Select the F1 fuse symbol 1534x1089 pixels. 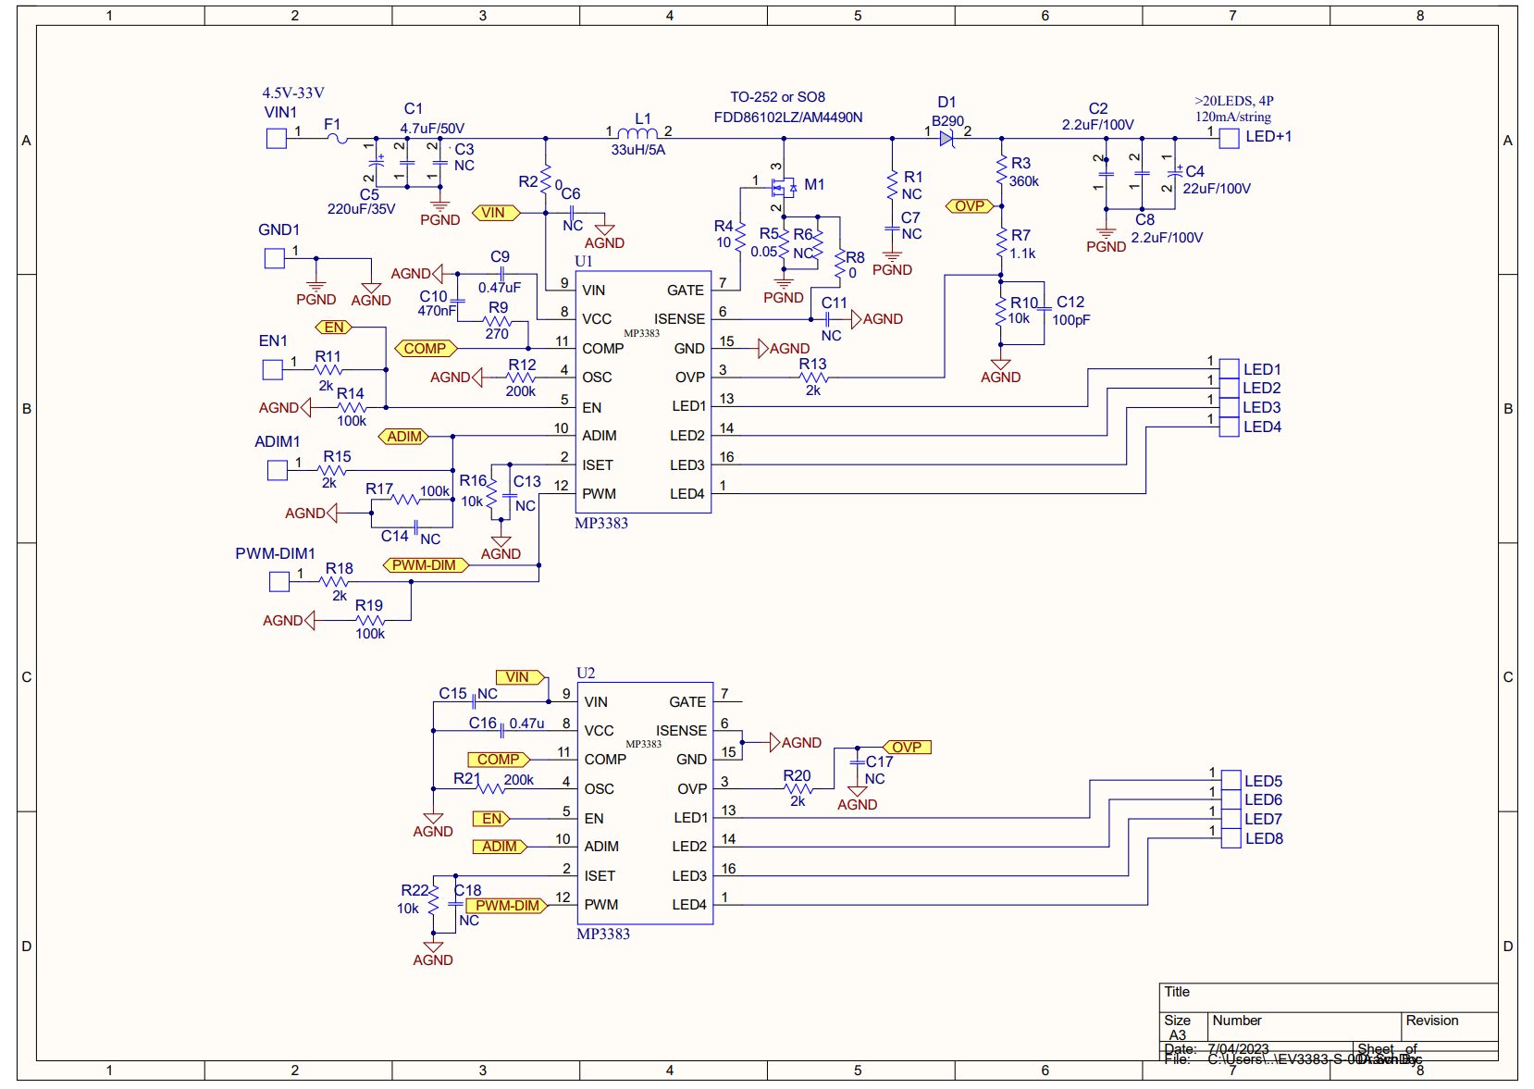pyautogui.click(x=337, y=139)
